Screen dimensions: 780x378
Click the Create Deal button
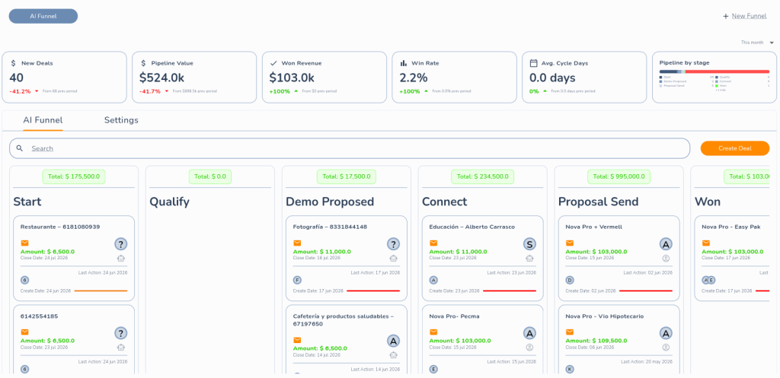[735, 148]
